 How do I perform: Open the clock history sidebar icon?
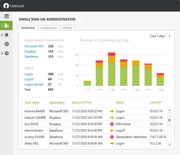click(x=7, y=44)
